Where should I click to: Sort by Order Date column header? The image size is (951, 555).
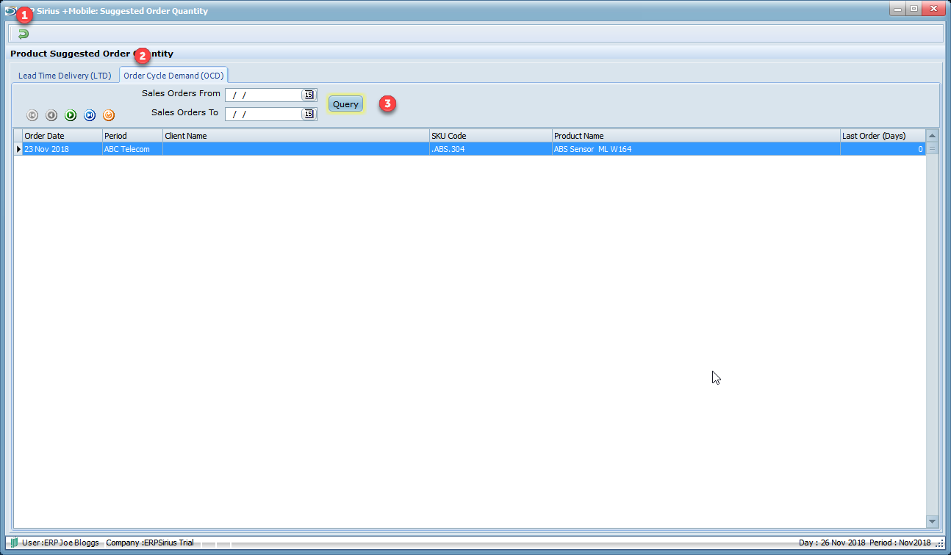point(62,136)
